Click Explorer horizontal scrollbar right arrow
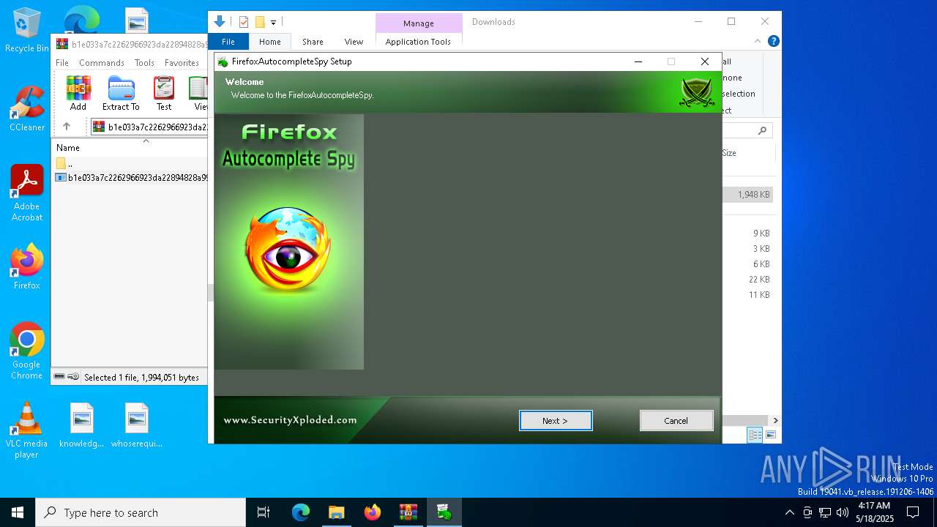The image size is (937, 527). click(775, 421)
